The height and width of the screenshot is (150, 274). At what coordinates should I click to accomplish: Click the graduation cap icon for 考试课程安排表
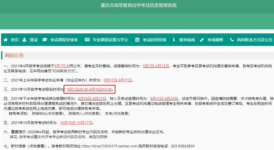click(x=45, y=40)
